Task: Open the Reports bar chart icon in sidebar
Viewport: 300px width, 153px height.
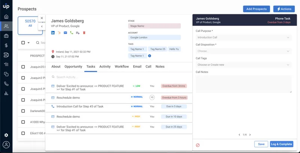Action: click(6, 93)
